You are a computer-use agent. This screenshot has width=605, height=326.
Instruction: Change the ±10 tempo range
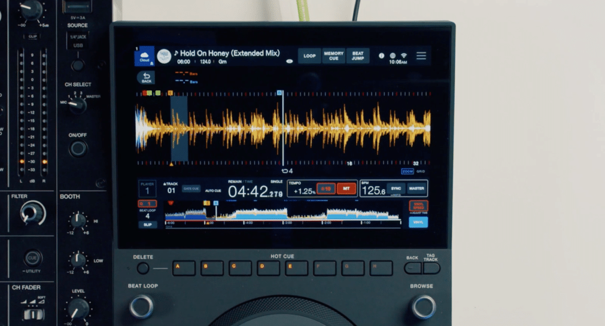click(326, 188)
